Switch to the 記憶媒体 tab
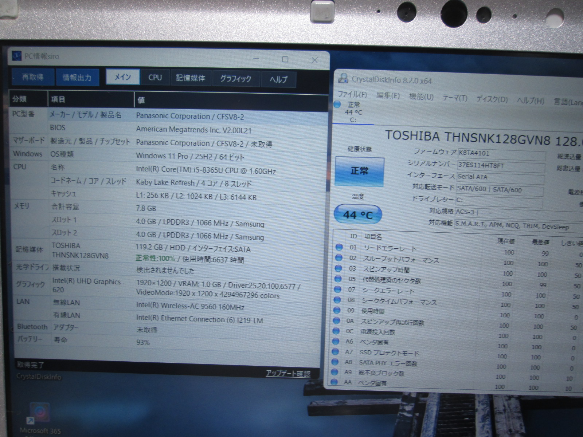The width and height of the screenshot is (583, 437). 191,78
